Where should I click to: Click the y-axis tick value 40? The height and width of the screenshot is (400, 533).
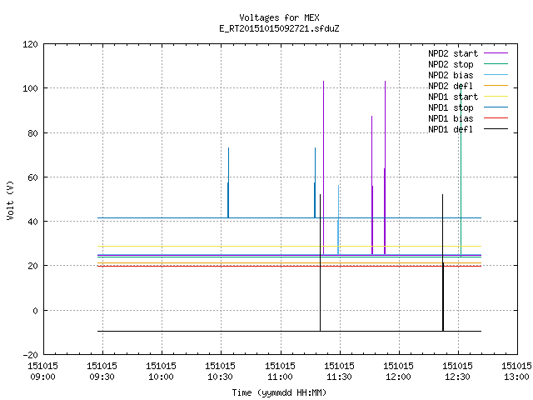32,222
